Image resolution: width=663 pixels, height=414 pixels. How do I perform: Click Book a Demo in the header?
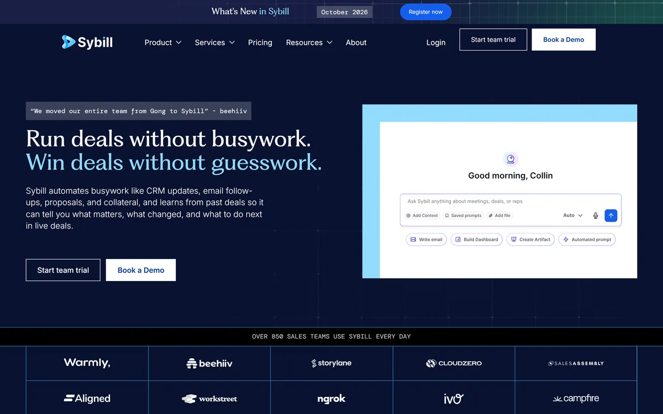coord(564,40)
